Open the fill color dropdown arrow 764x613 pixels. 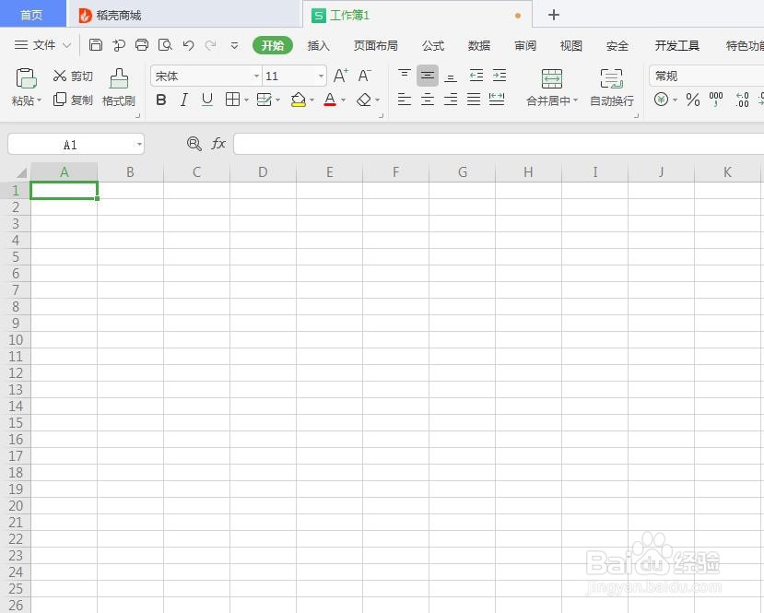[311, 100]
